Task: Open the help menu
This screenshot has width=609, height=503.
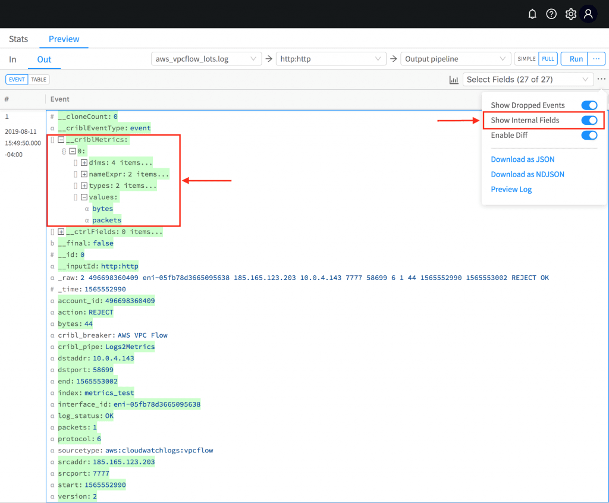Action: [551, 14]
